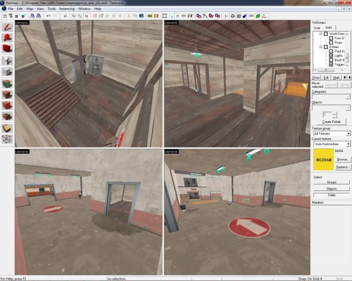The height and width of the screenshot is (281, 352).
Task: Choose the red Camera tool
Action: tap(7, 48)
